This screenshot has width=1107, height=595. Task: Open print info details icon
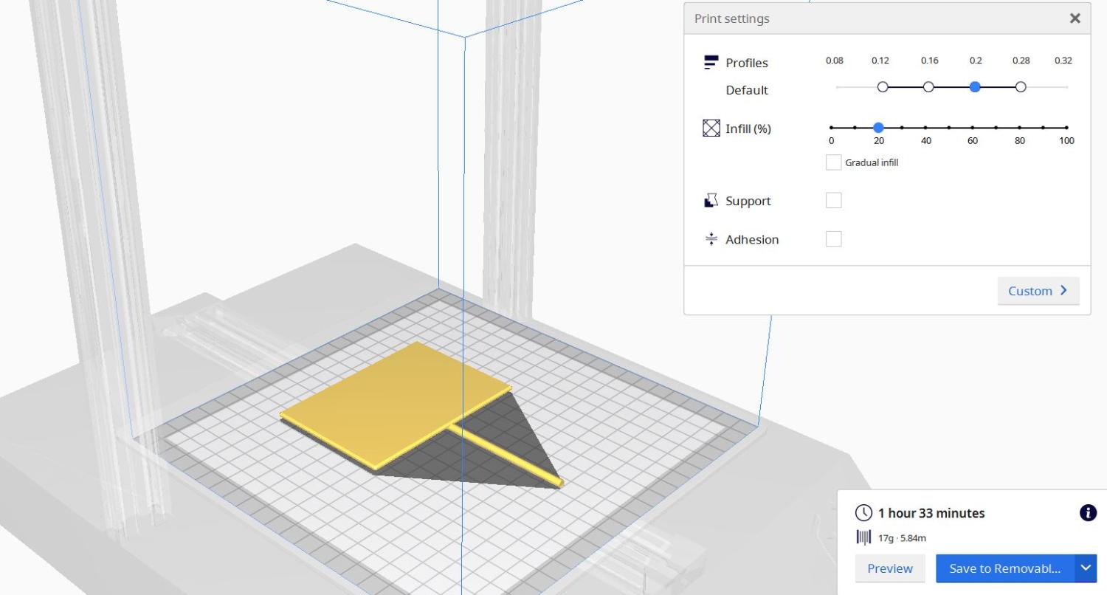1088,513
